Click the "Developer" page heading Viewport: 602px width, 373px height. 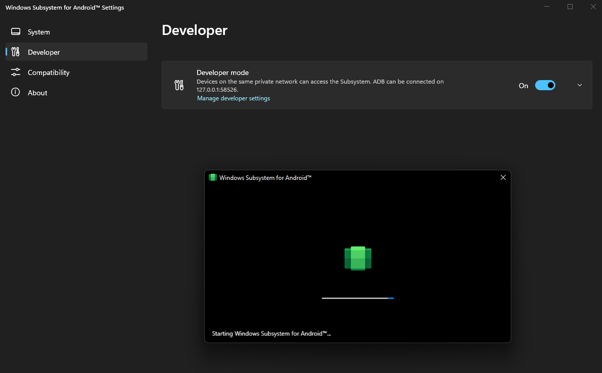pos(195,30)
